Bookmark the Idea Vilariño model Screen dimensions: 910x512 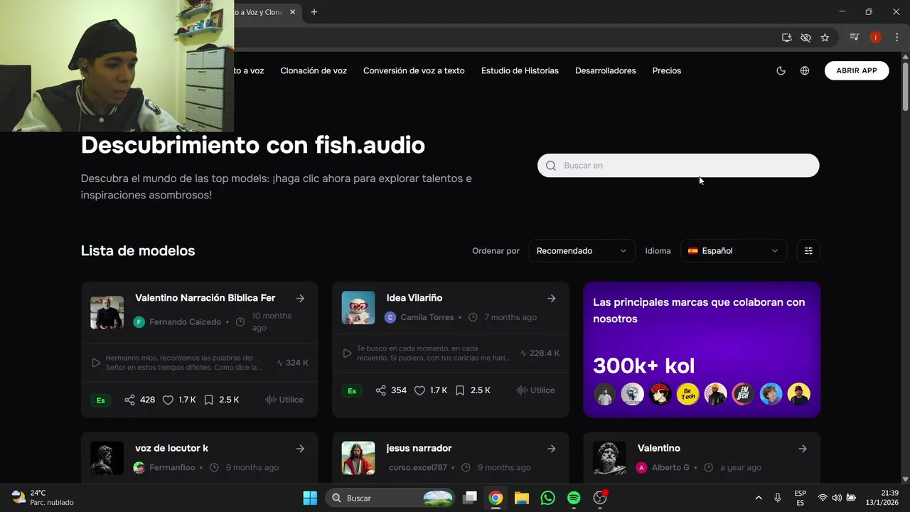click(460, 390)
